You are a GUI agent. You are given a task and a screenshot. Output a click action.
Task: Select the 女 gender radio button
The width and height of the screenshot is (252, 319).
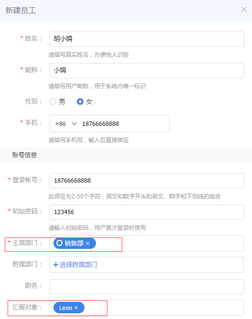click(80, 102)
